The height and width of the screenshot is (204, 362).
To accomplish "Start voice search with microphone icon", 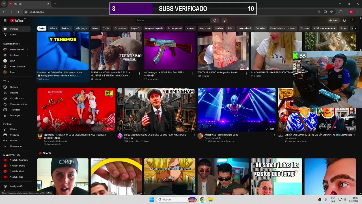I will point(225,20).
